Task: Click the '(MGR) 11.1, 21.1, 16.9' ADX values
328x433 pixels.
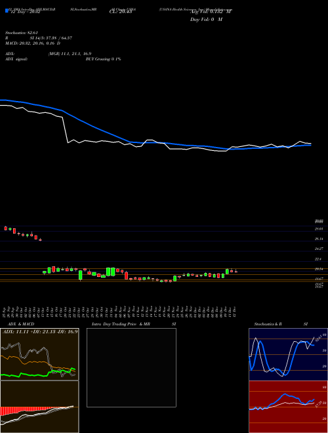Action: pyautogui.click(x=70, y=54)
